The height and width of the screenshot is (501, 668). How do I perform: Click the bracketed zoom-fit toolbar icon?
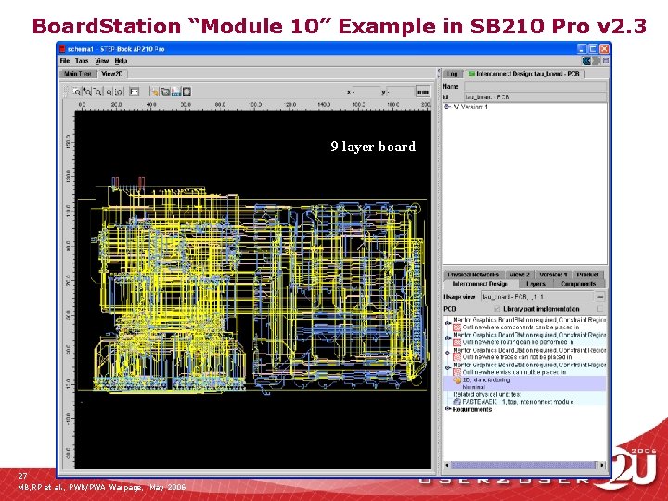pyautogui.click(x=120, y=91)
